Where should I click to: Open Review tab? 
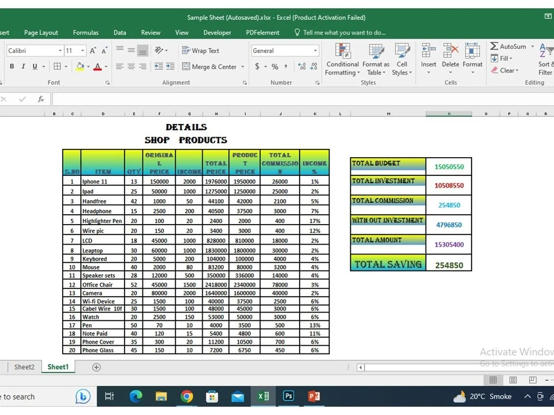pos(151,33)
